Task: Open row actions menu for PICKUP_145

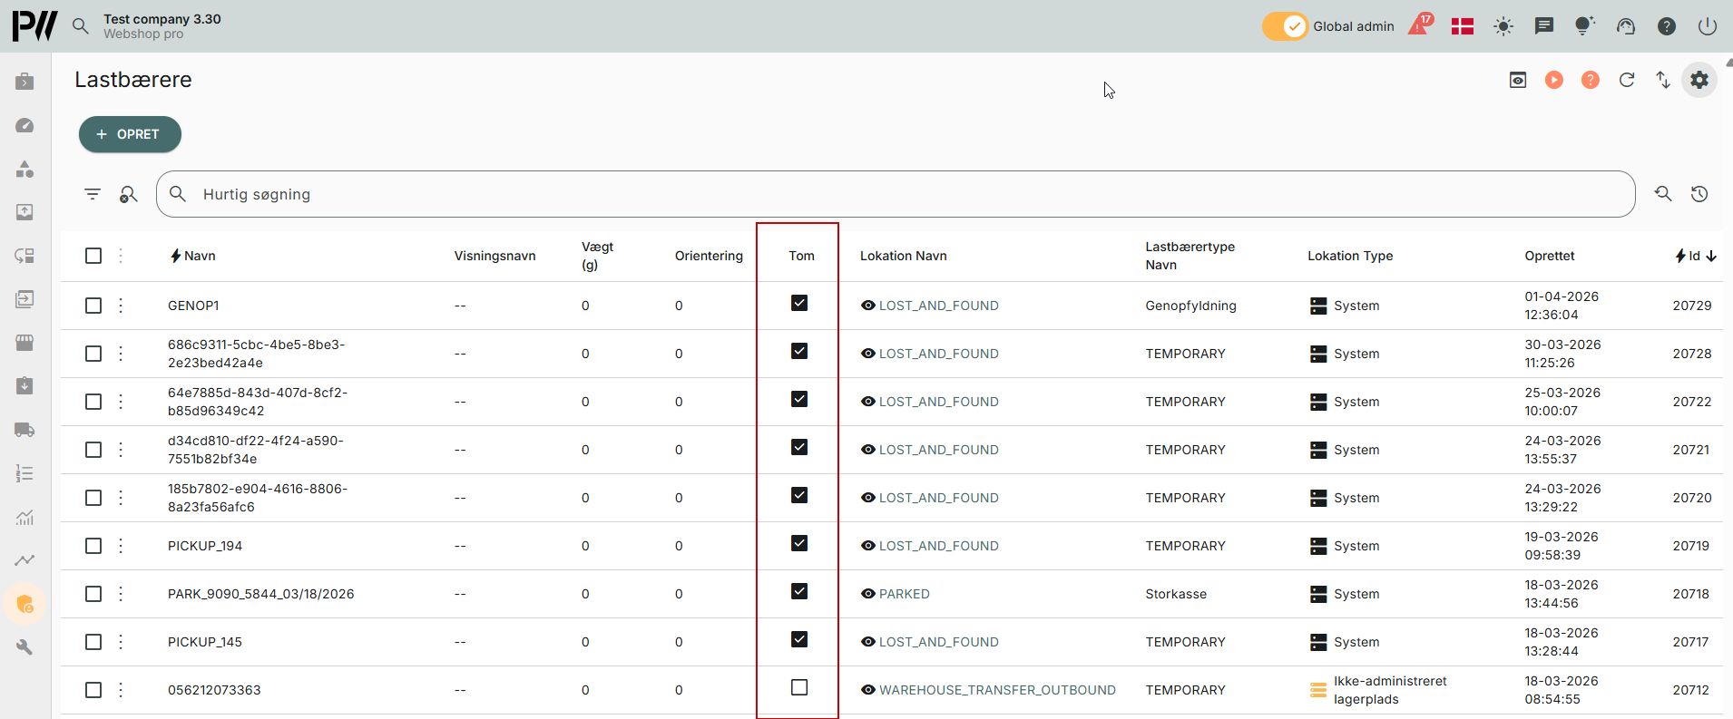Action: (x=121, y=642)
